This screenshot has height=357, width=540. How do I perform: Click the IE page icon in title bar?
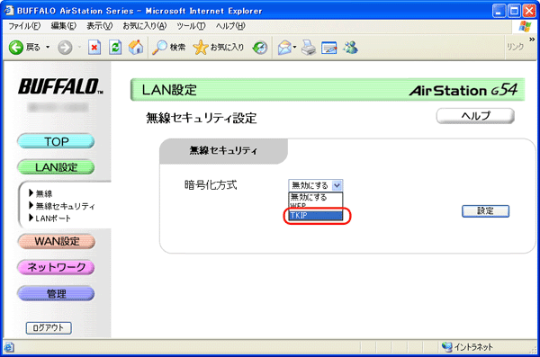[x=9, y=10]
